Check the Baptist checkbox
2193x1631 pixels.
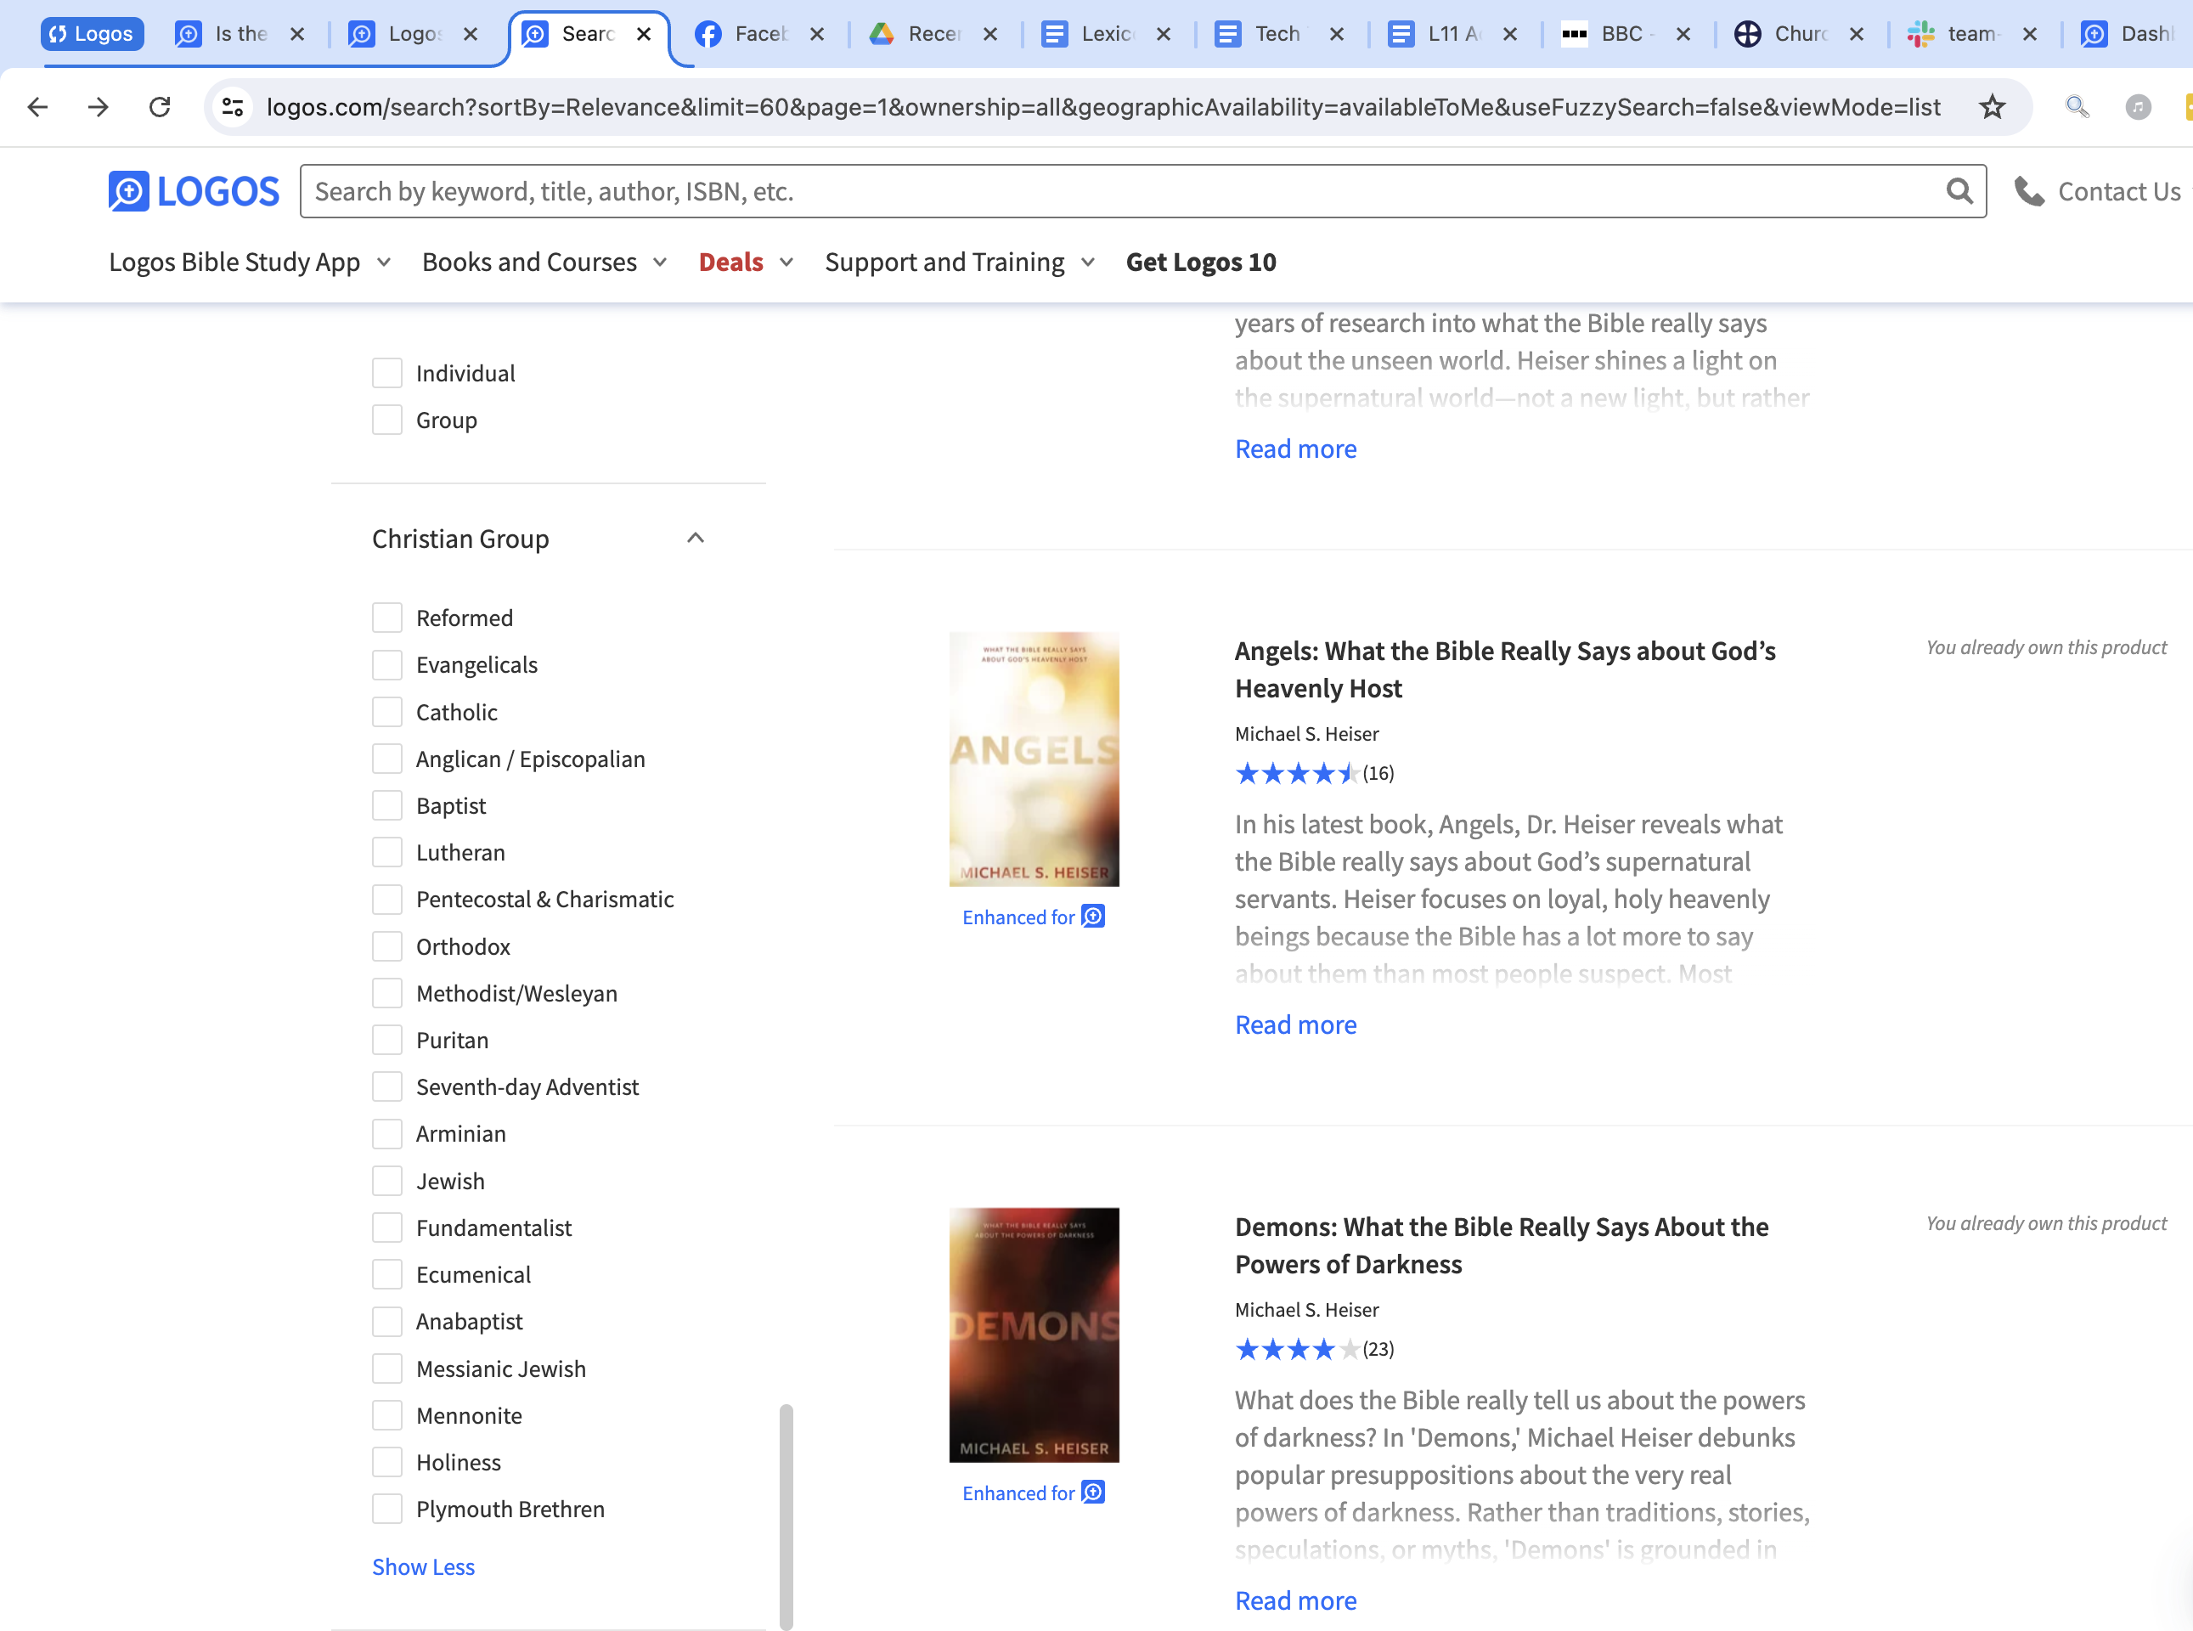[387, 805]
